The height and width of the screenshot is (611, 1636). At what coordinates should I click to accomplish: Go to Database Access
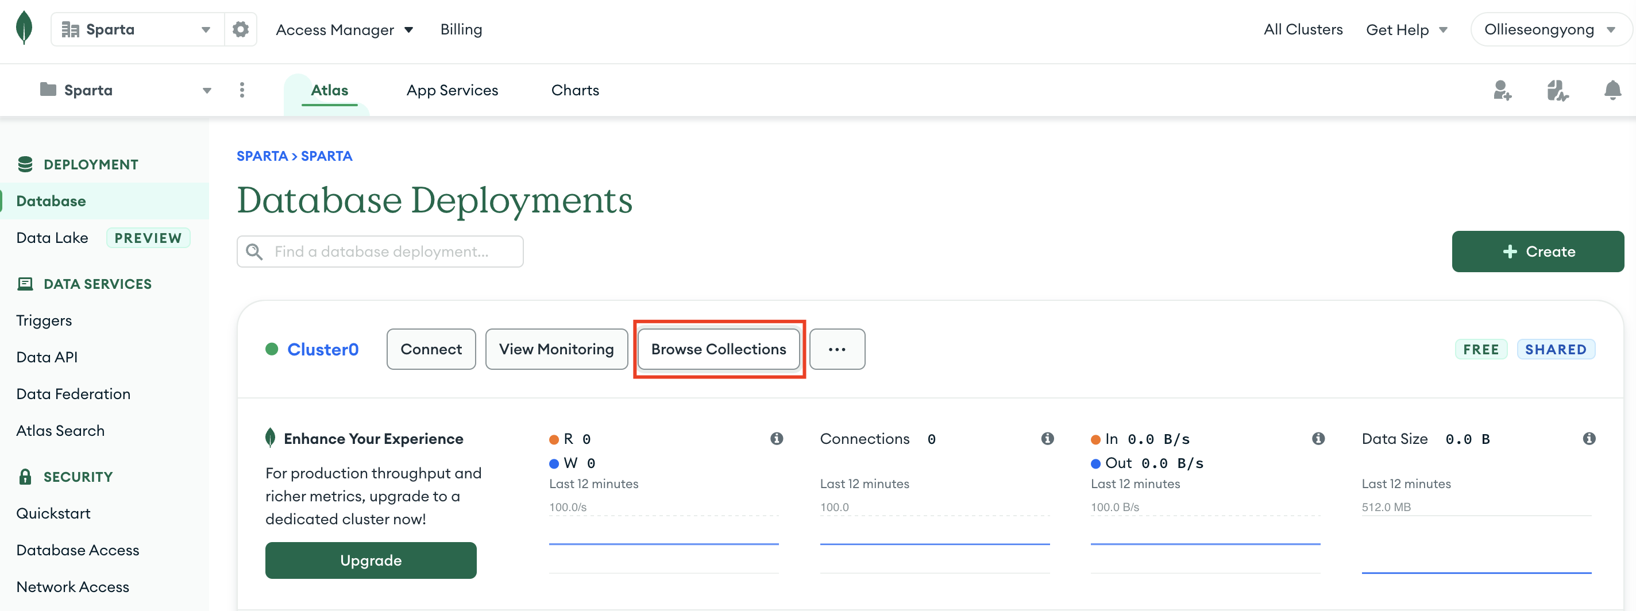tap(78, 550)
